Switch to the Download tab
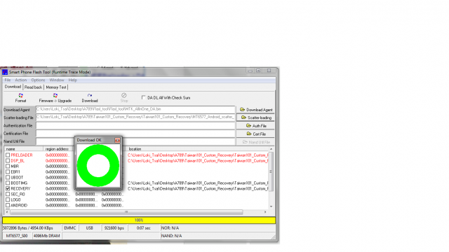Screen dimensions: 449x252 click(13, 87)
